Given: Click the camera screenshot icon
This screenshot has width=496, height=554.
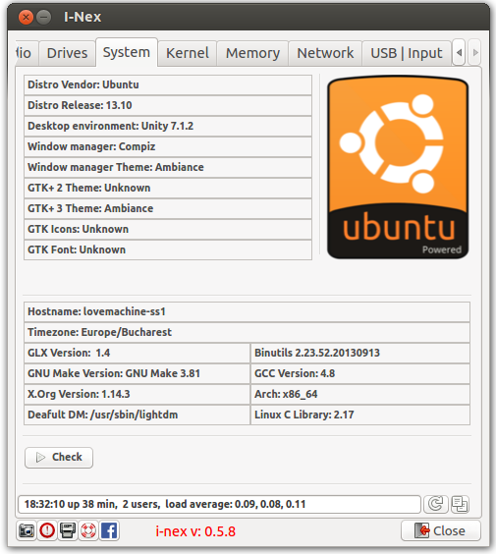Looking at the screenshot, I should click(27, 530).
